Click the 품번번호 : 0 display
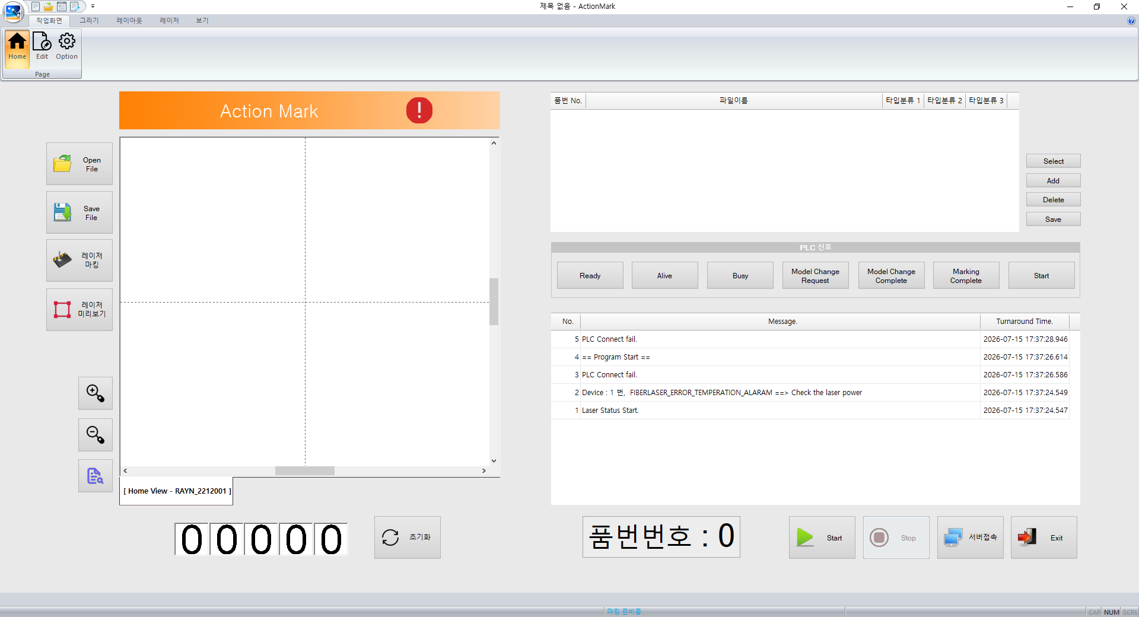1139x617 pixels. pyautogui.click(x=661, y=536)
